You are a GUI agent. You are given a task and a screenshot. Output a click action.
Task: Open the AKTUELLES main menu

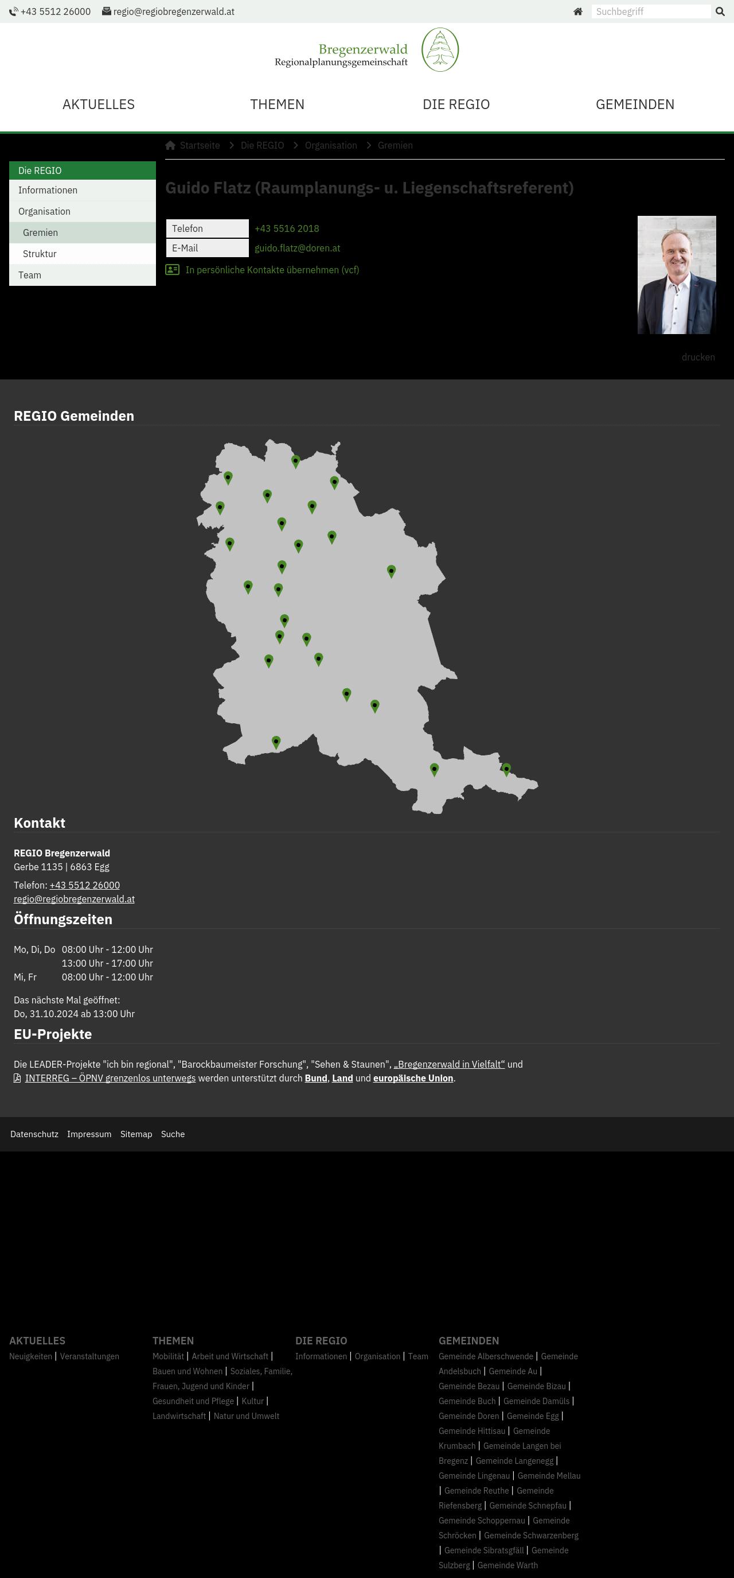[99, 104]
